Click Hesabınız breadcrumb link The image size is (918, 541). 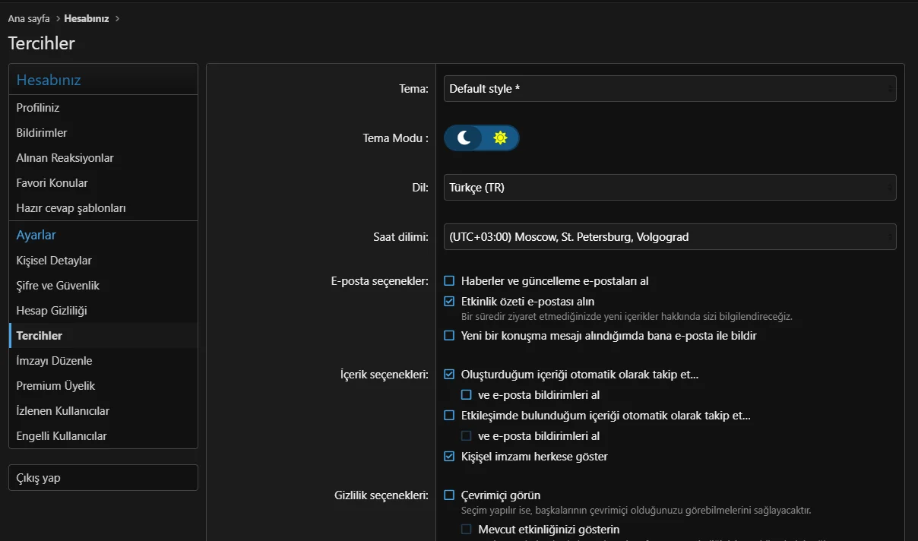87,18
